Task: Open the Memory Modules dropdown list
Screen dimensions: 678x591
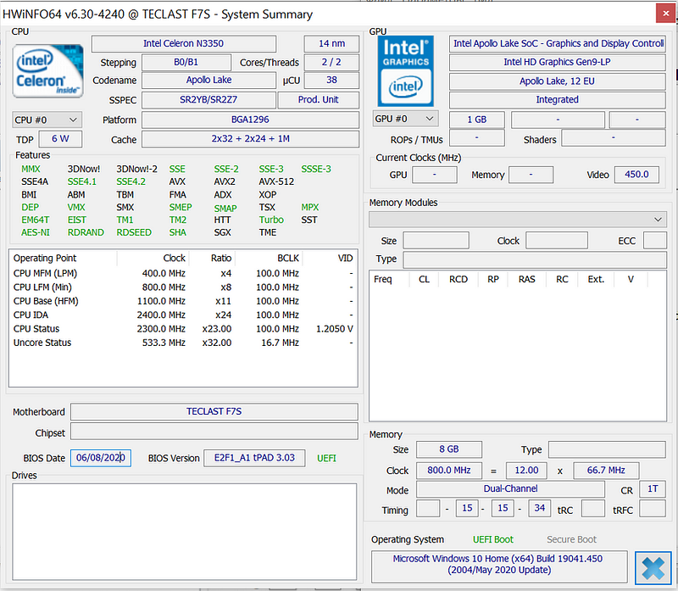Action: (517, 220)
